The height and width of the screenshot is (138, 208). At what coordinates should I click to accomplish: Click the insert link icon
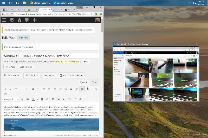tap(60, 89)
